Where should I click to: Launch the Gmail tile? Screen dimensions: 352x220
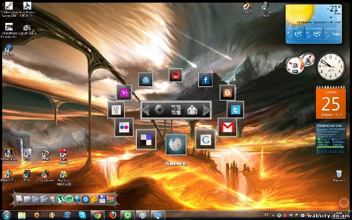pyautogui.click(x=227, y=127)
